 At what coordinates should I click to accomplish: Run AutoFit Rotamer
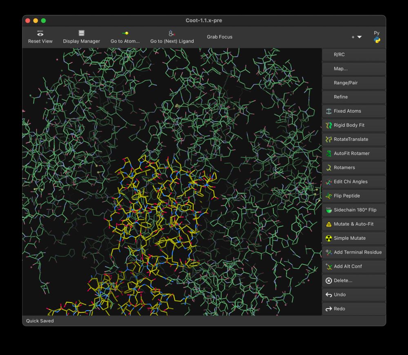354,153
